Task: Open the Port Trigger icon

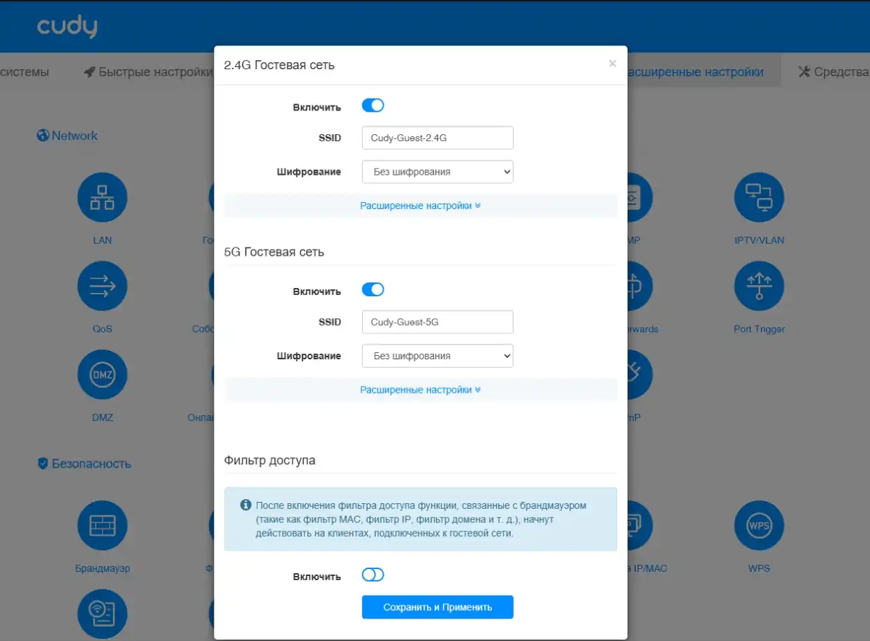Action: (x=759, y=287)
